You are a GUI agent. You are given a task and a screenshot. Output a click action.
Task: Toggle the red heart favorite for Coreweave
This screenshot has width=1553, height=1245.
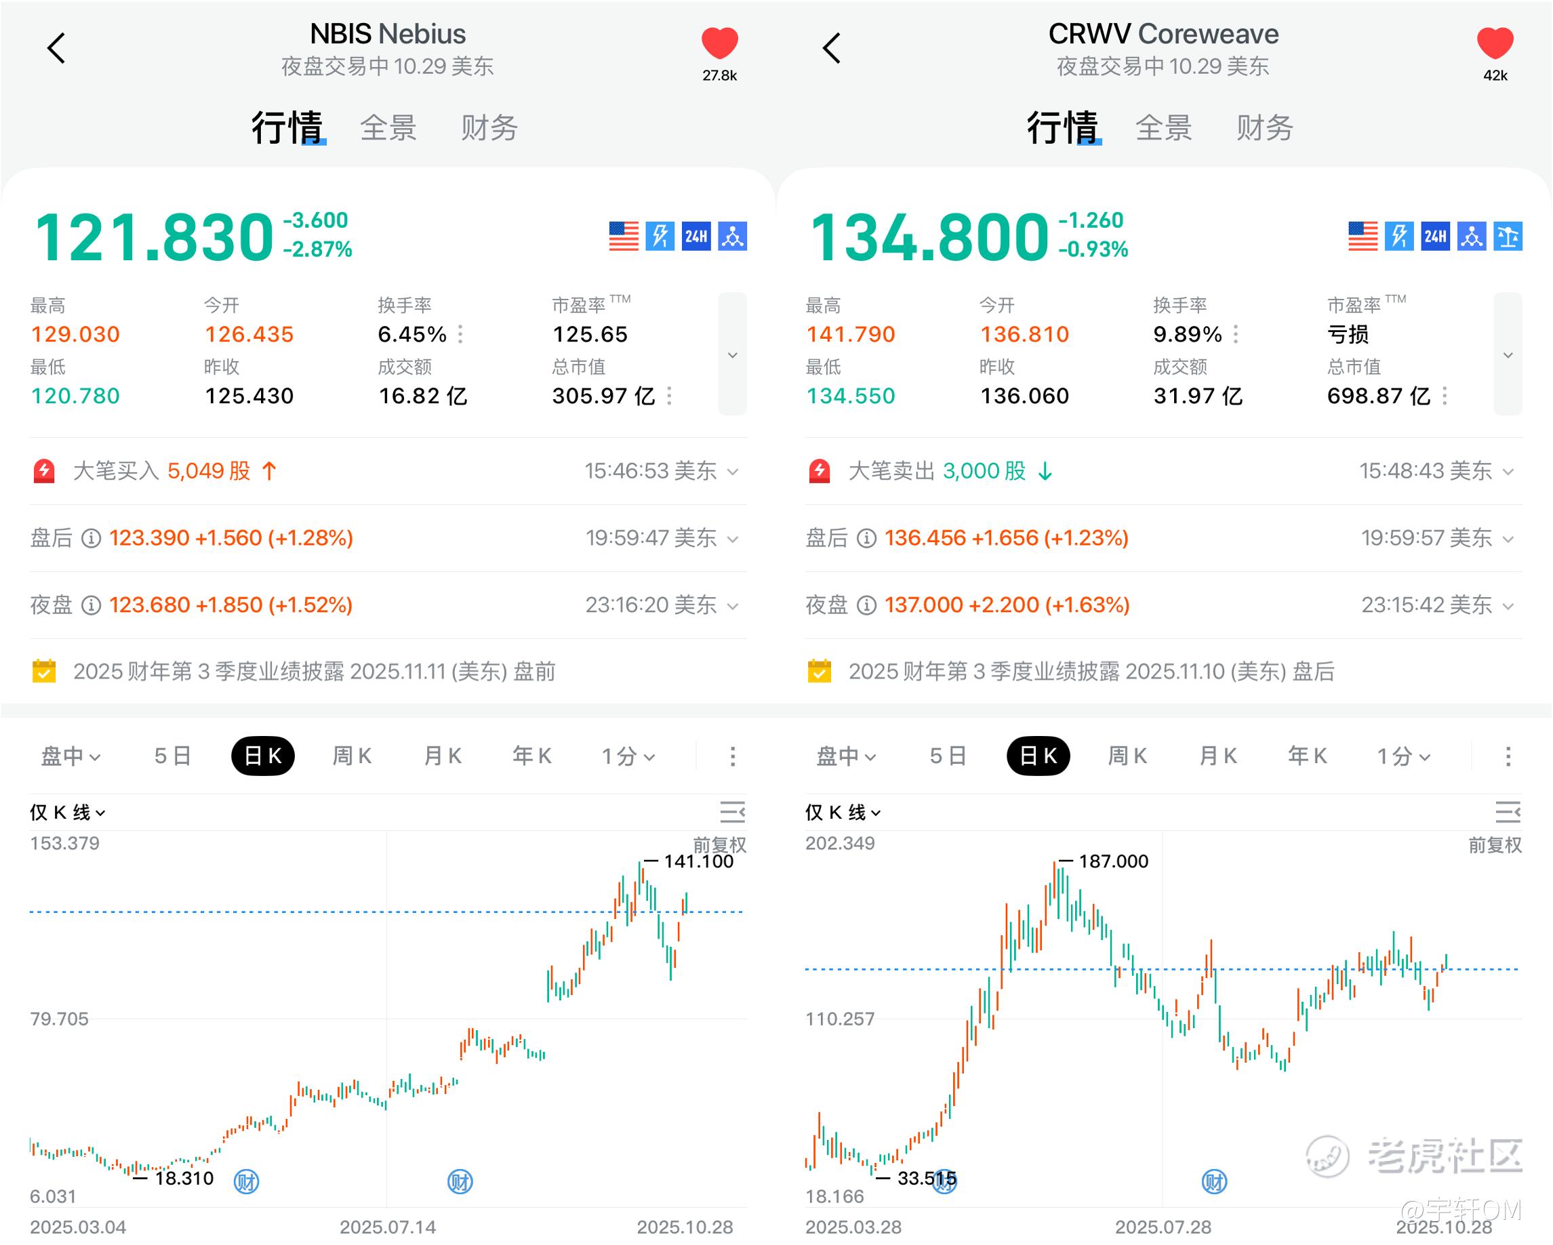(x=1495, y=43)
